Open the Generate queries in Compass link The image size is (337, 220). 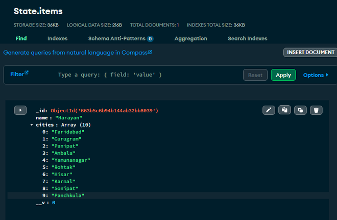click(x=78, y=52)
